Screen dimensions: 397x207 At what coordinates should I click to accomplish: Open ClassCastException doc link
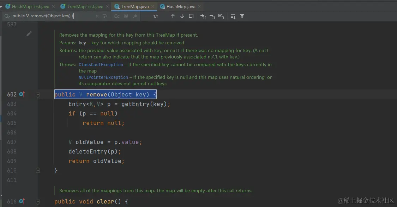[x=101, y=65]
